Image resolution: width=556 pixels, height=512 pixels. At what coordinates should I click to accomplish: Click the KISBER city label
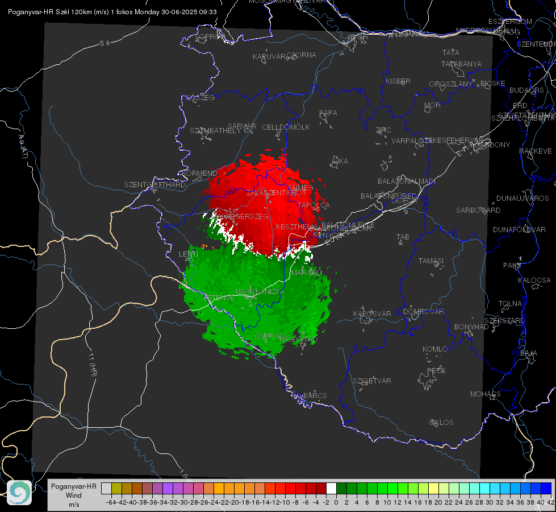[398, 81]
